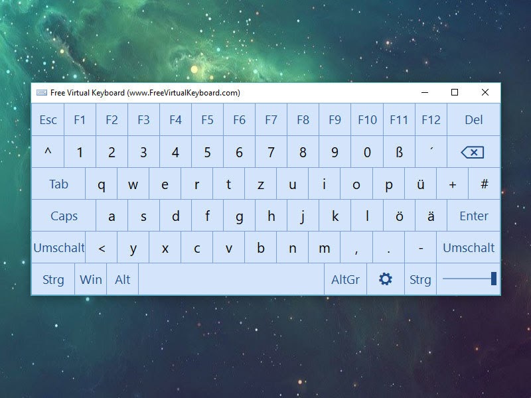Toggle the Win key
Image resolution: width=531 pixels, height=398 pixels.
90,279
